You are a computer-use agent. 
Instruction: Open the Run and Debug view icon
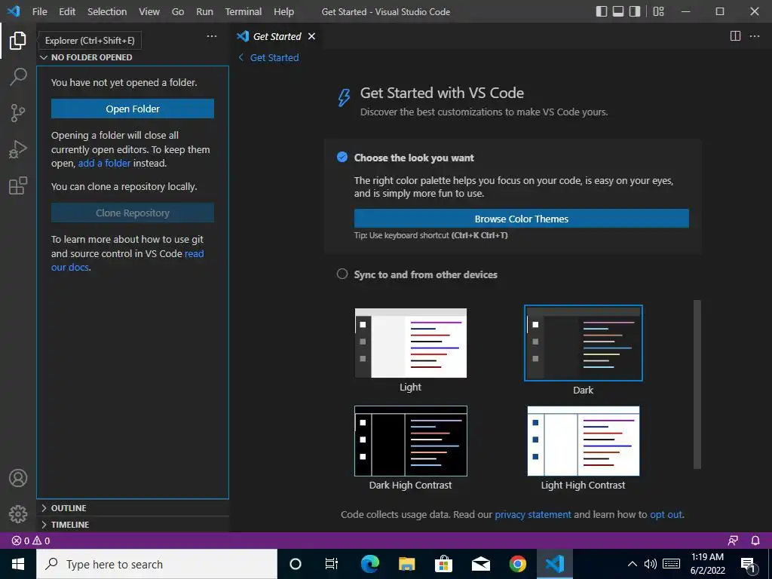18,149
